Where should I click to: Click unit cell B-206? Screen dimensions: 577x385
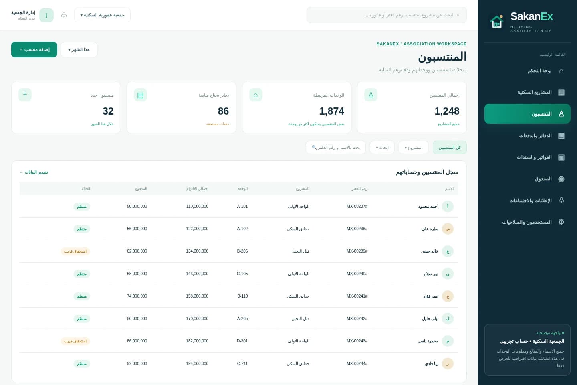(x=242, y=251)
